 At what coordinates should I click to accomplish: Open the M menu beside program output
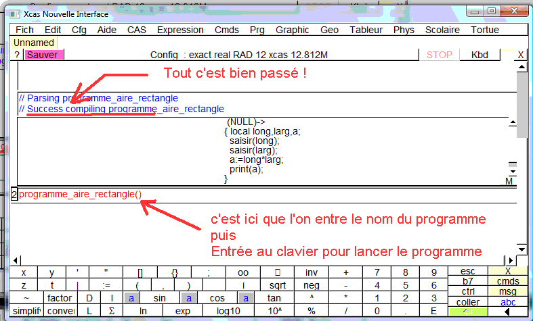click(x=509, y=182)
